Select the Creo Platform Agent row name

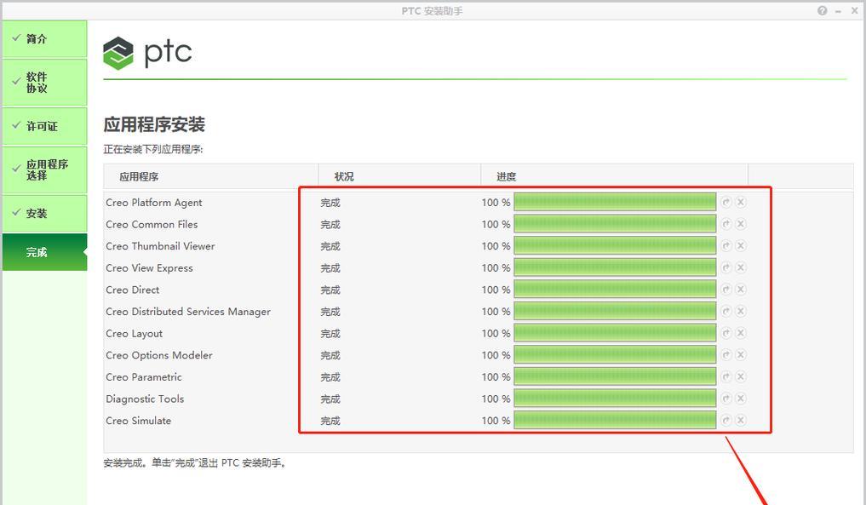click(x=154, y=203)
